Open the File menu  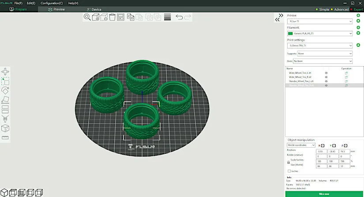tap(19, 3)
